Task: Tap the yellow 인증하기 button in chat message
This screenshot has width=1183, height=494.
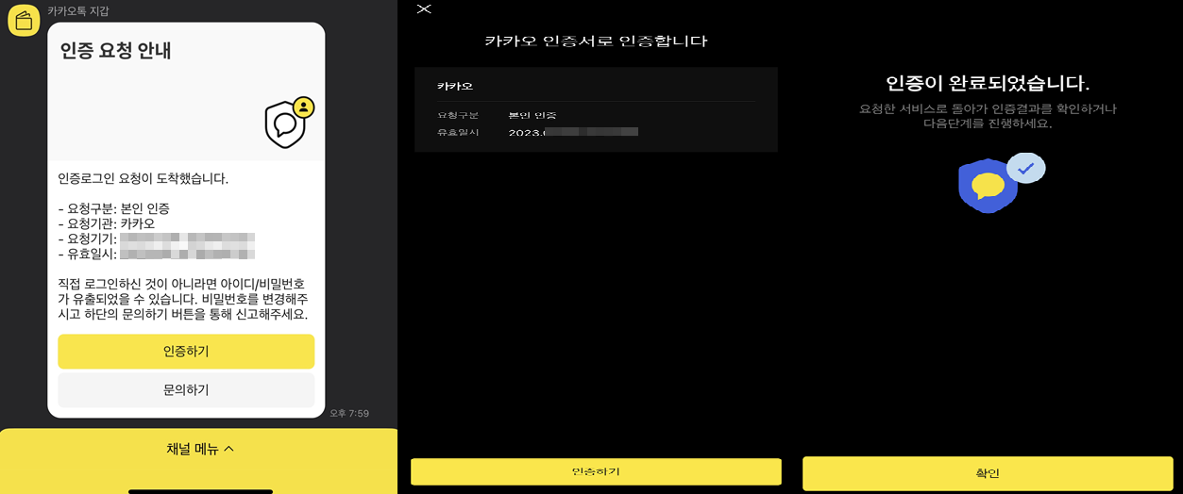Action: (x=186, y=352)
